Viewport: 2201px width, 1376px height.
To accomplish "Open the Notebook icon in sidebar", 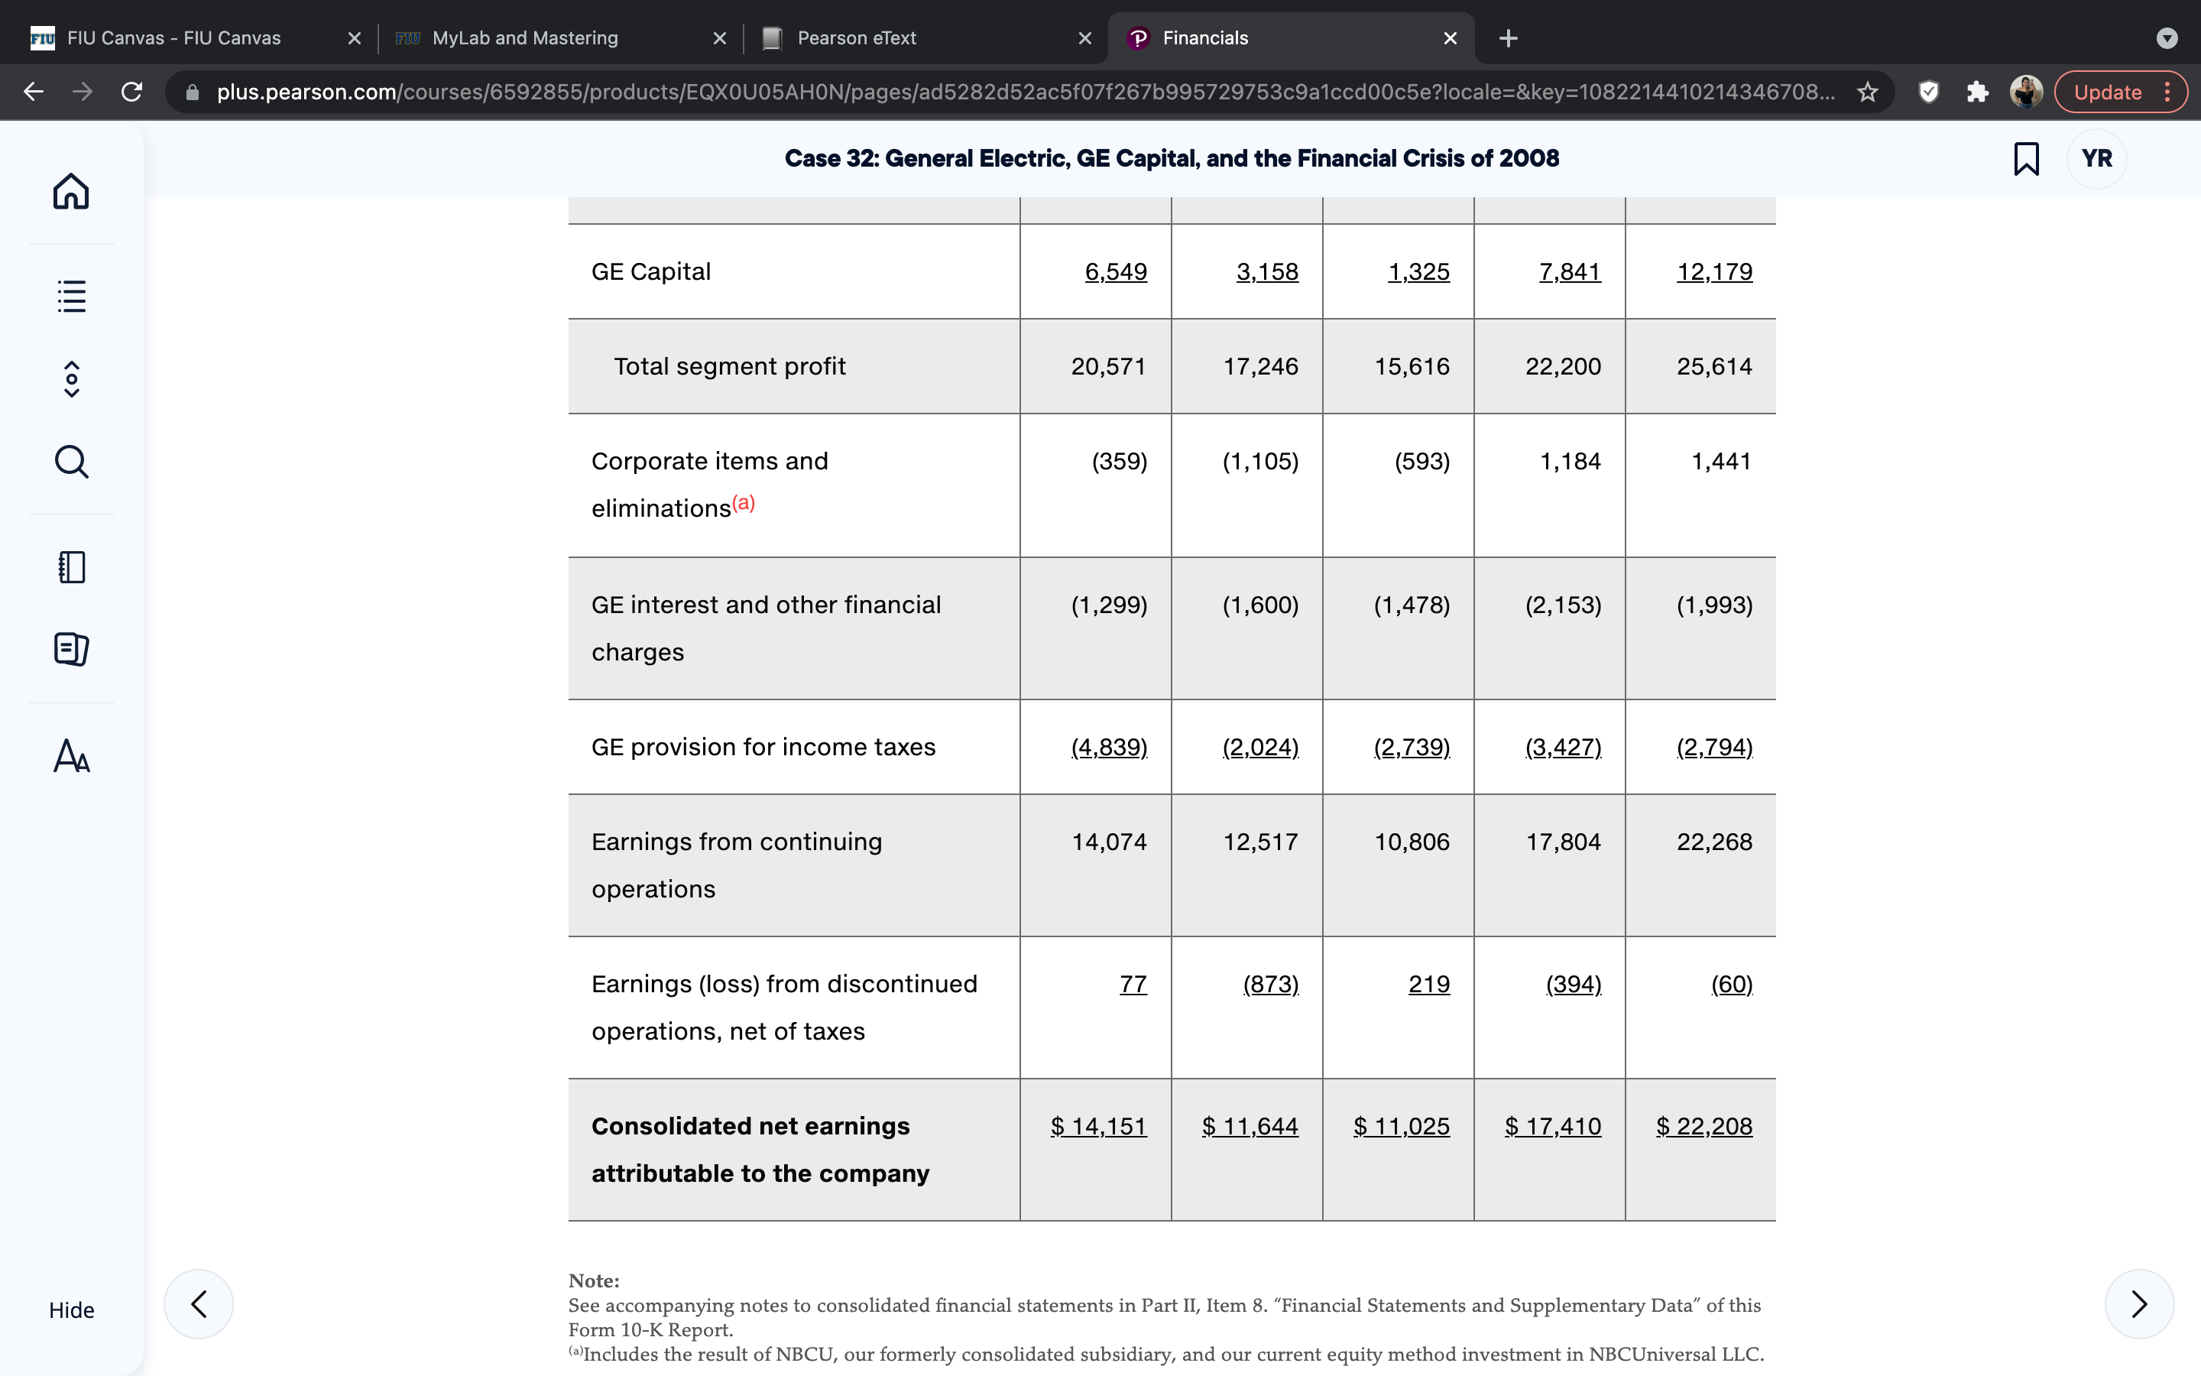I will [71, 567].
